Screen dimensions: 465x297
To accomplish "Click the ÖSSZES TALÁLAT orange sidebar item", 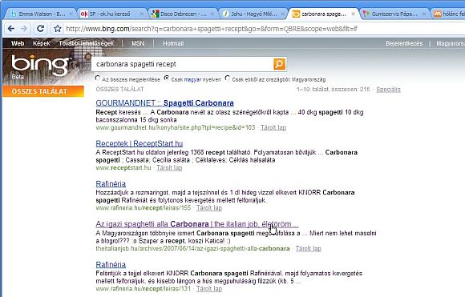I will (x=43, y=91).
